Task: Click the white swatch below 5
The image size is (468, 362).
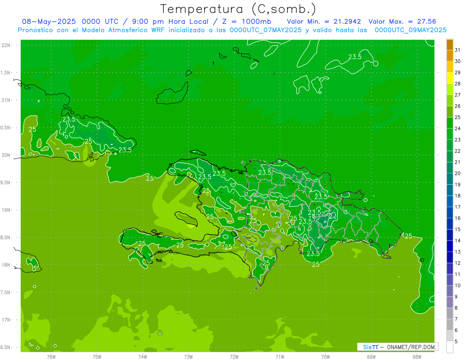Action: 450,347
